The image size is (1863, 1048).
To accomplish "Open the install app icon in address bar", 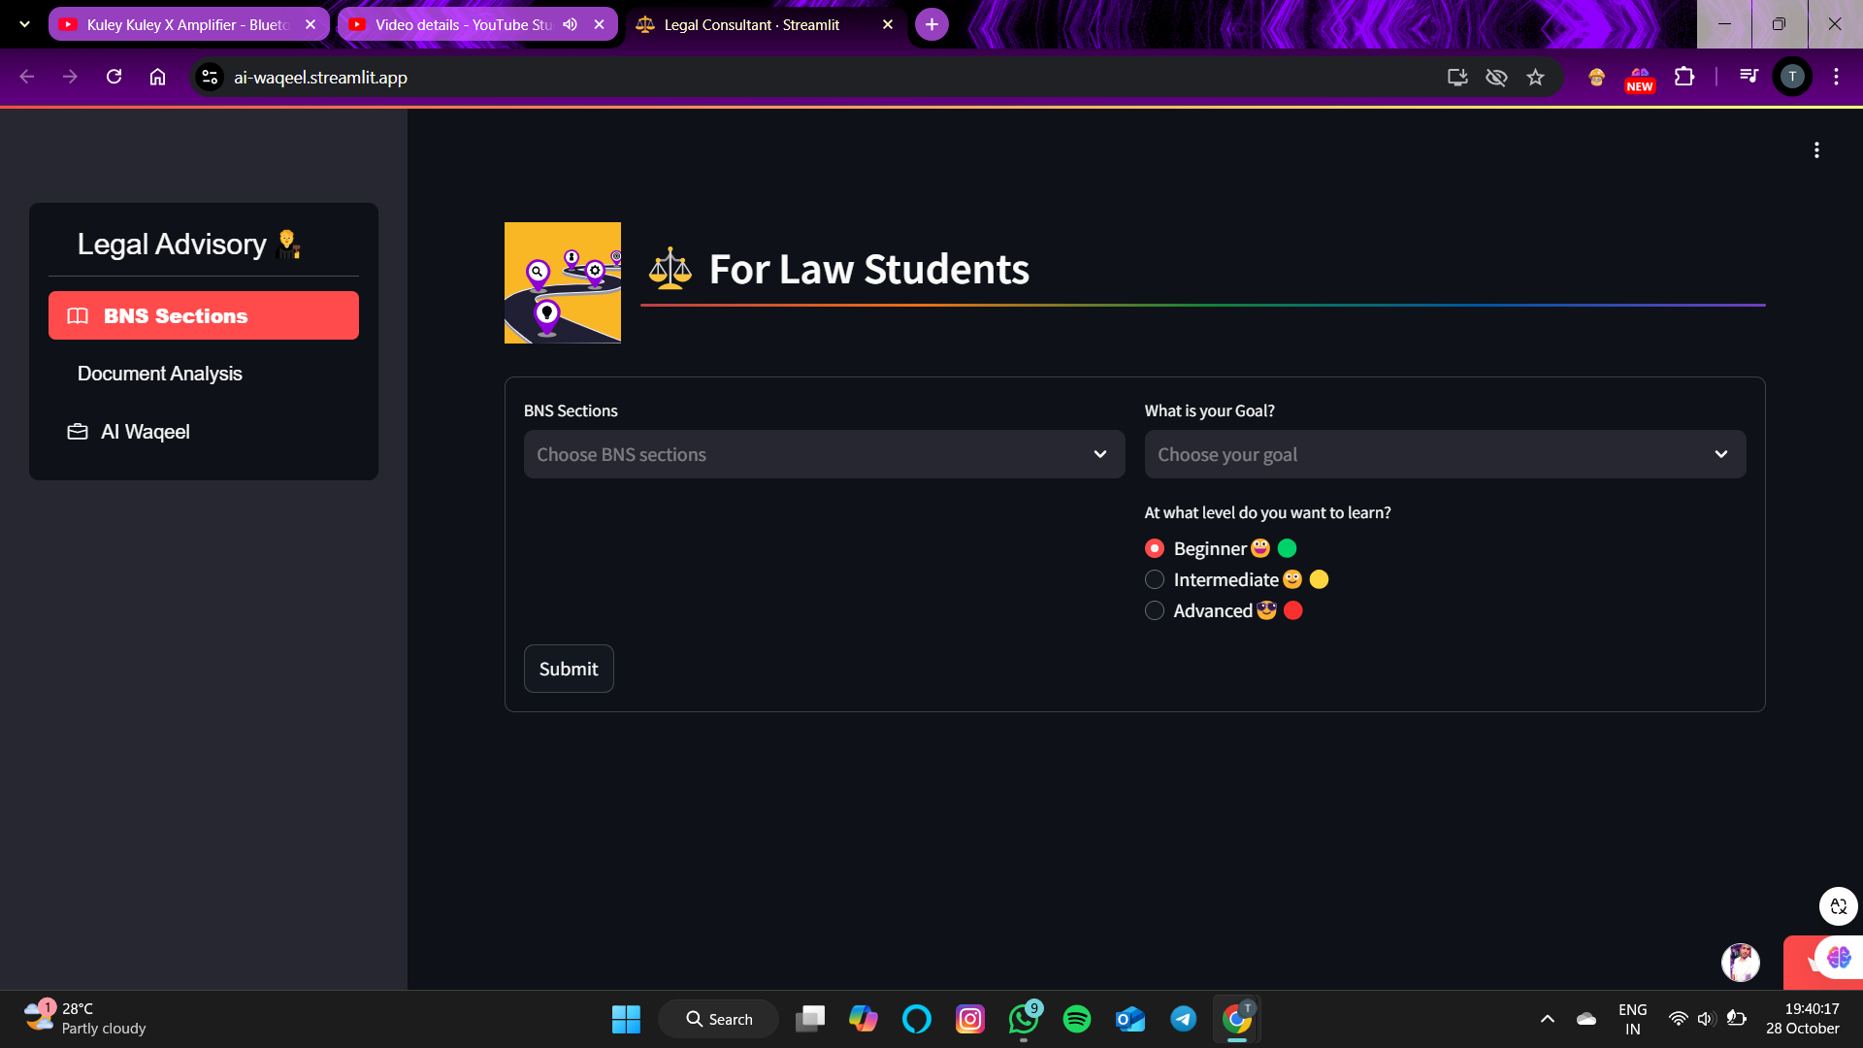I will [x=1456, y=78].
